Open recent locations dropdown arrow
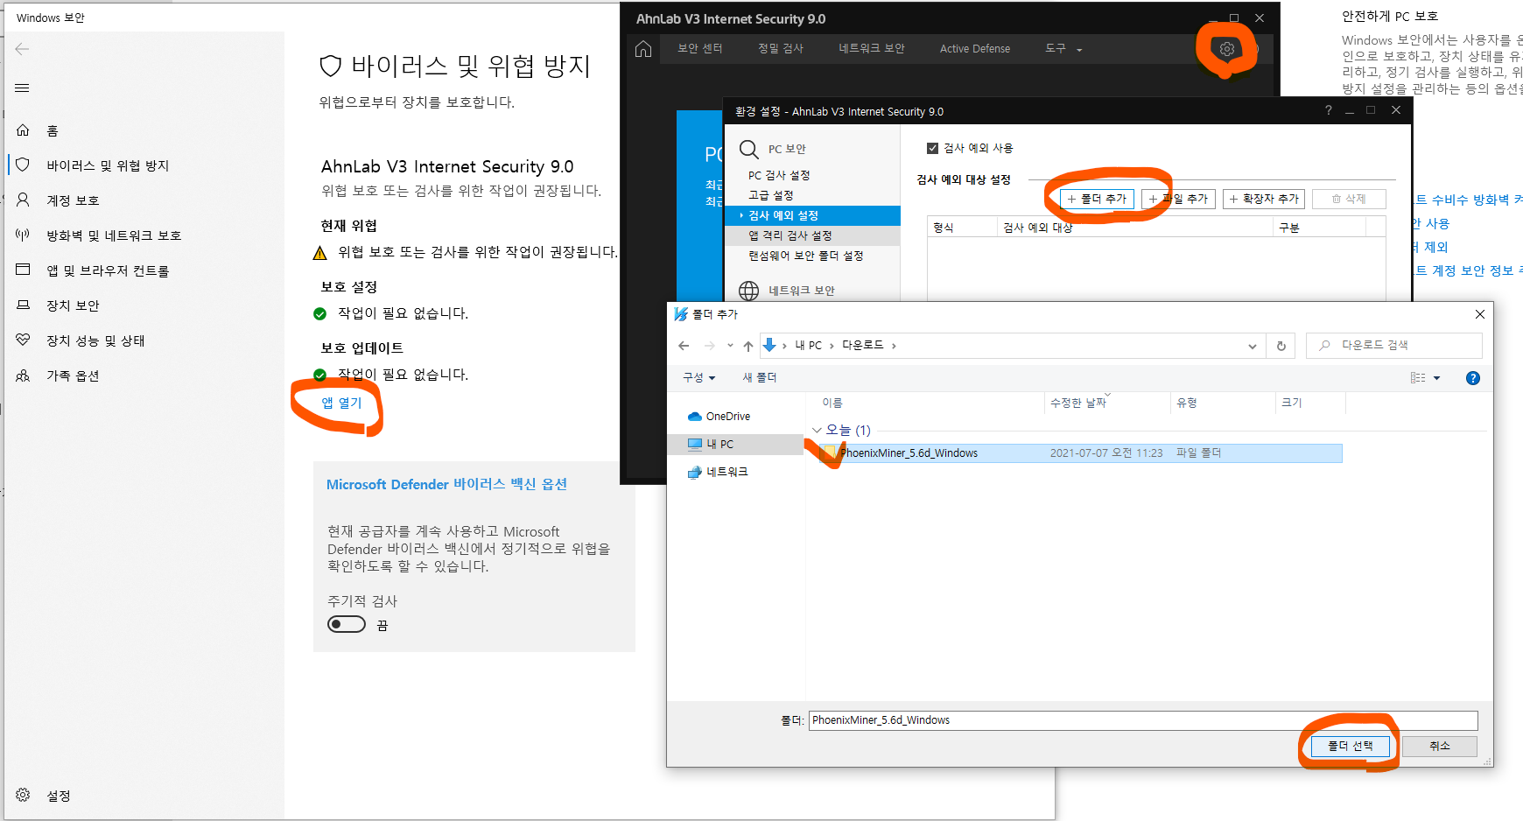Screen dimensions: 1523x821 (x=730, y=346)
